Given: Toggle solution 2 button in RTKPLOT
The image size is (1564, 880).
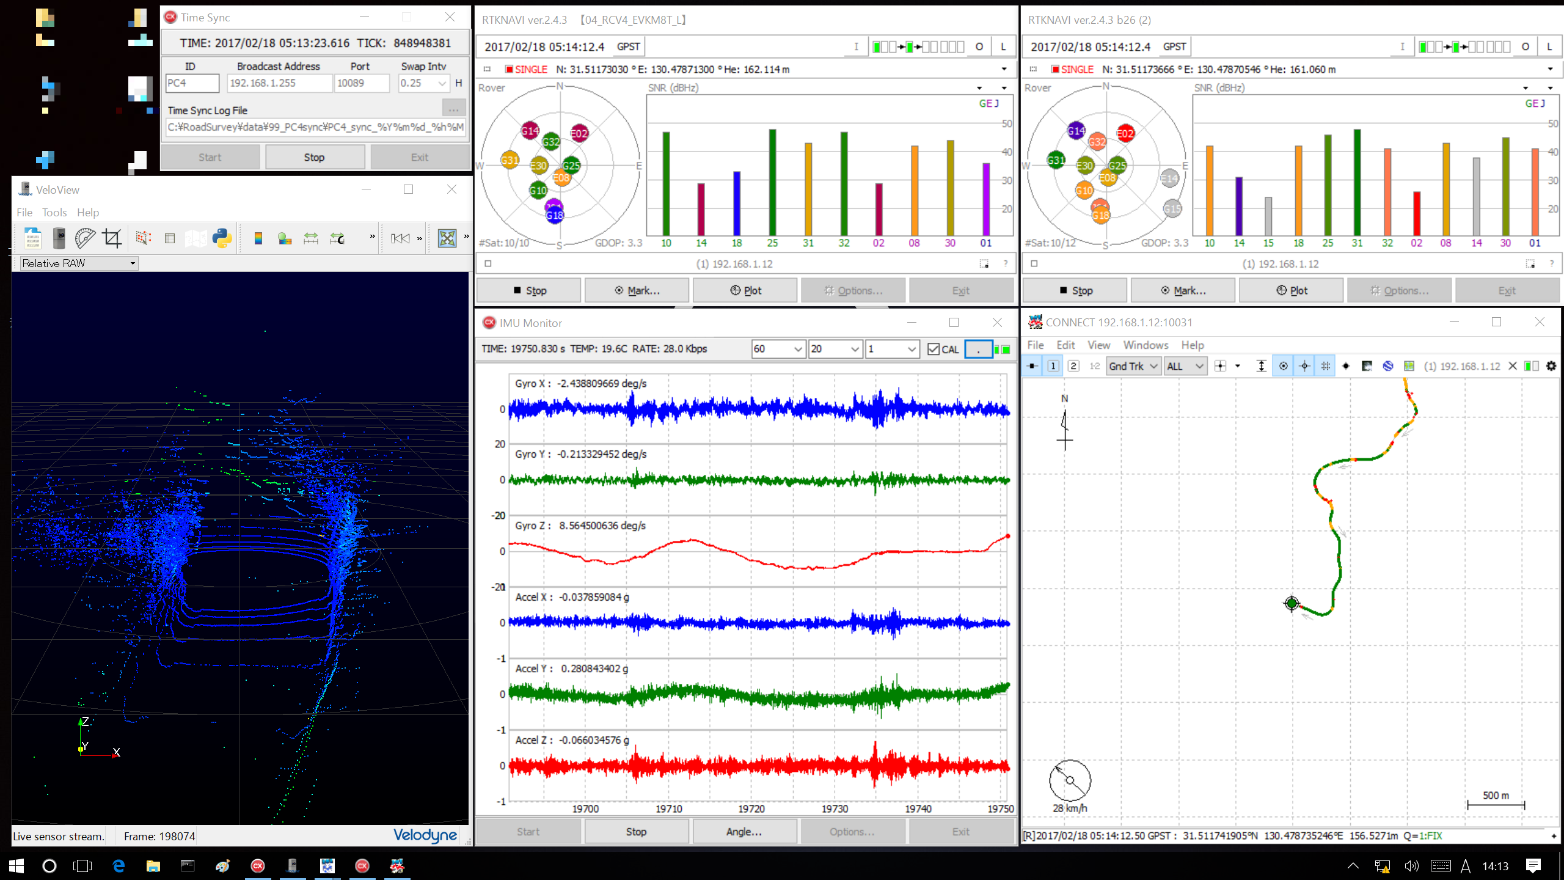Looking at the screenshot, I should tap(1073, 366).
